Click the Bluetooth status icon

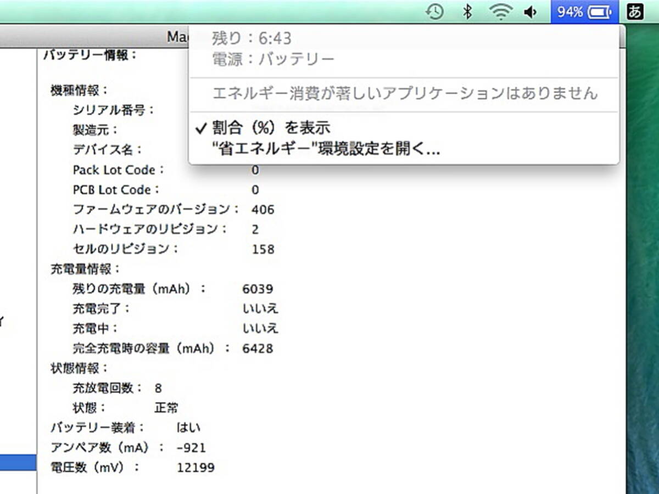467,11
